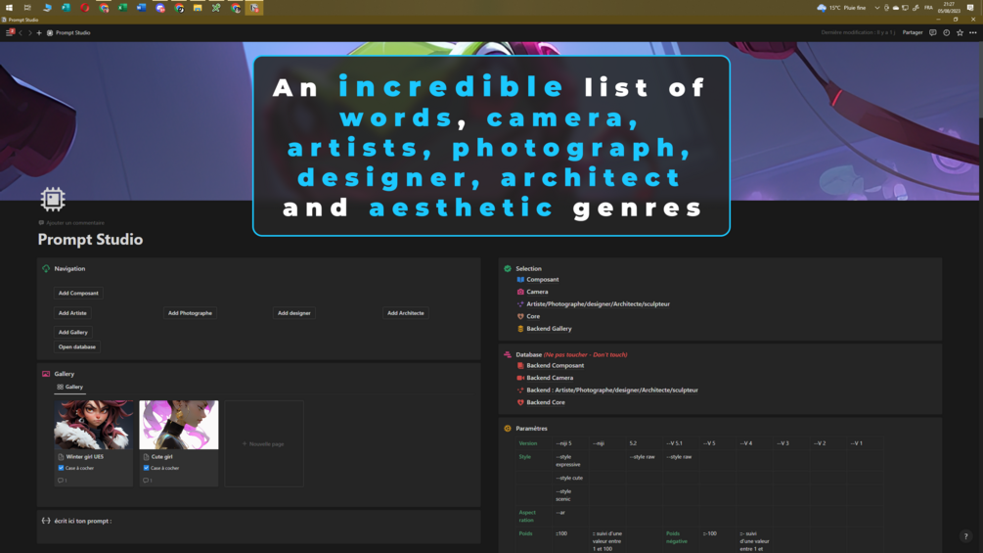This screenshot has width=983, height=553.
Task: Click Add Photographe button
Action: [x=190, y=313]
